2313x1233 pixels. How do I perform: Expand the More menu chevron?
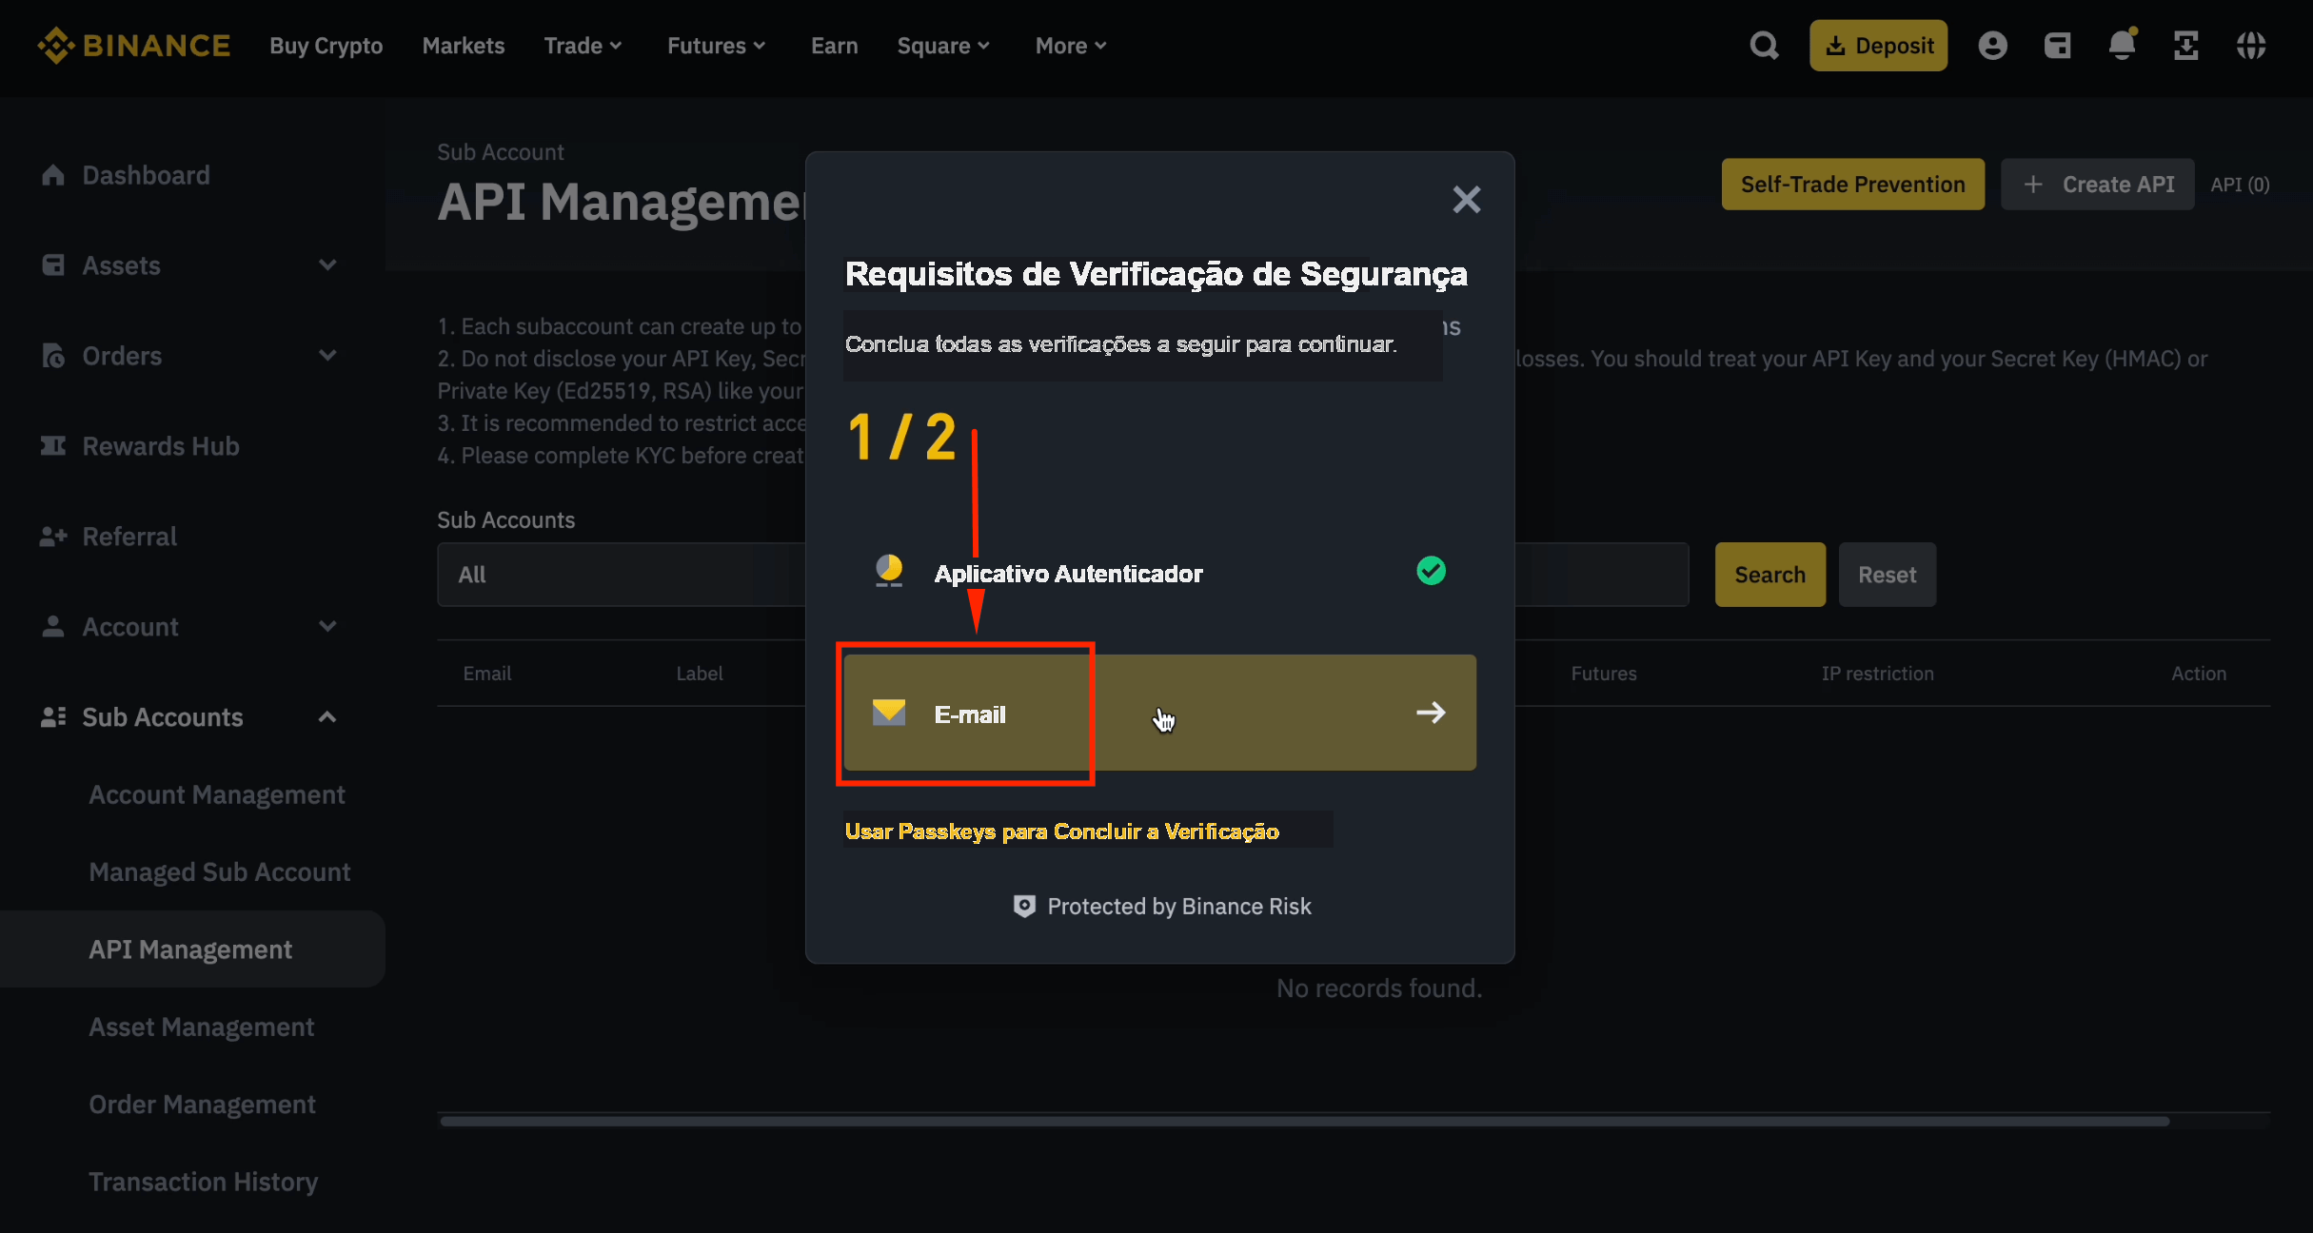pyautogui.click(x=1100, y=46)
